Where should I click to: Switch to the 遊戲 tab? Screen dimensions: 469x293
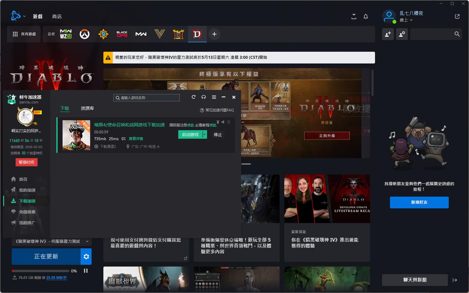click(x=38, y=16)
